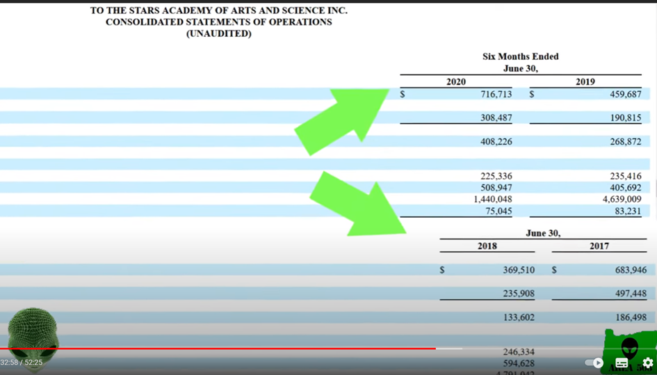Click the To The Stars Academy title line
The image size is (657, 375).
click(x=219, y=11)
